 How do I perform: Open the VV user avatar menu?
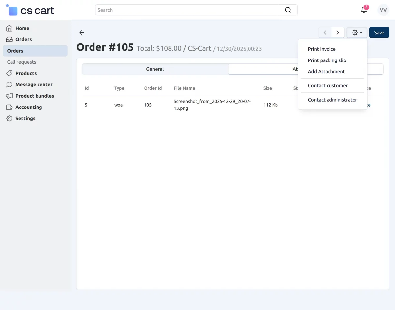point(383,10)
